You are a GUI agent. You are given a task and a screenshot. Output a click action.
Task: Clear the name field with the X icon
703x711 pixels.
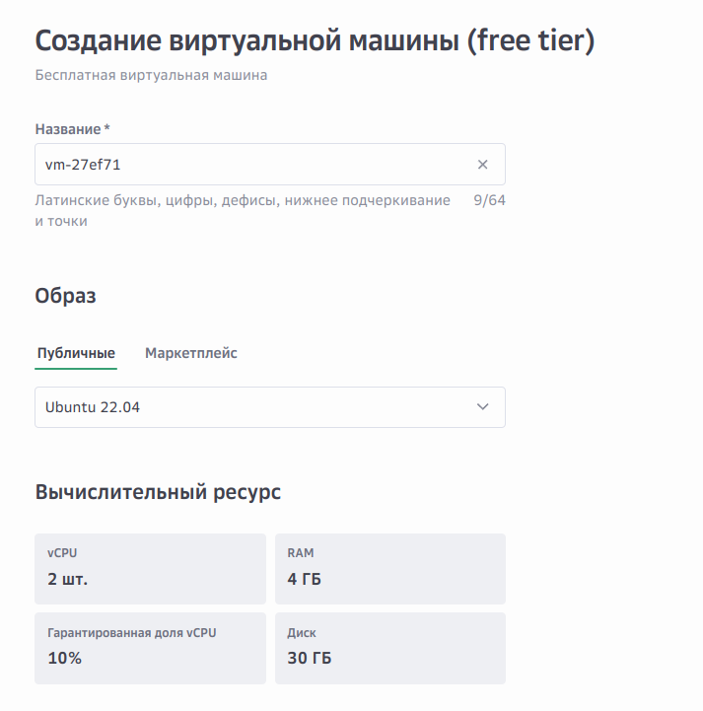pos(482,165)
